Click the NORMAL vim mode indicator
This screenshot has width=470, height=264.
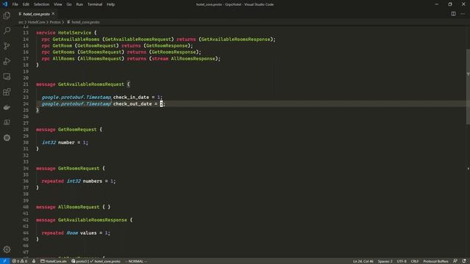(136, 261)
